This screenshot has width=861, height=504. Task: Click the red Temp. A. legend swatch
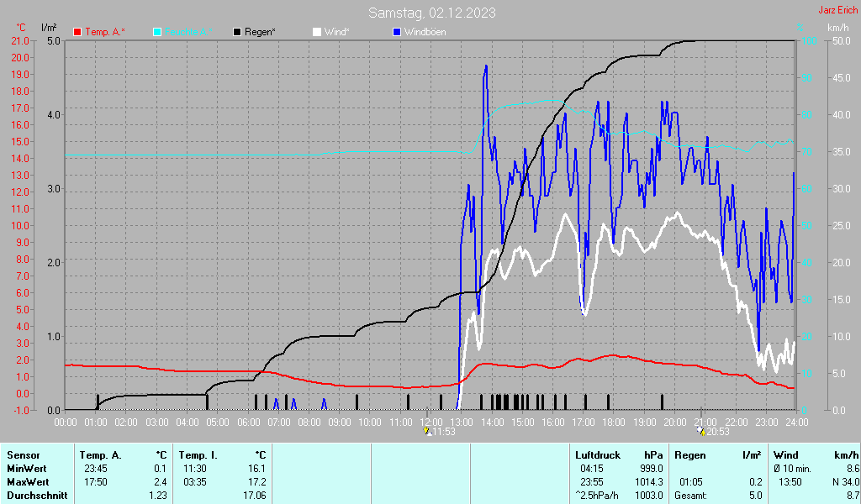click(78, 32)
